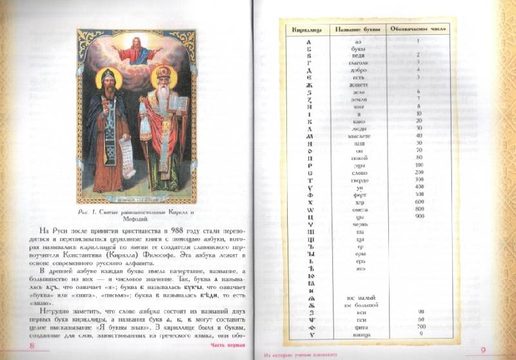Image resolution: width=516 pixels, height=360 pixels.
Task: Click the Cyrillic letter Ж in the first column
Action: (310, 85)
